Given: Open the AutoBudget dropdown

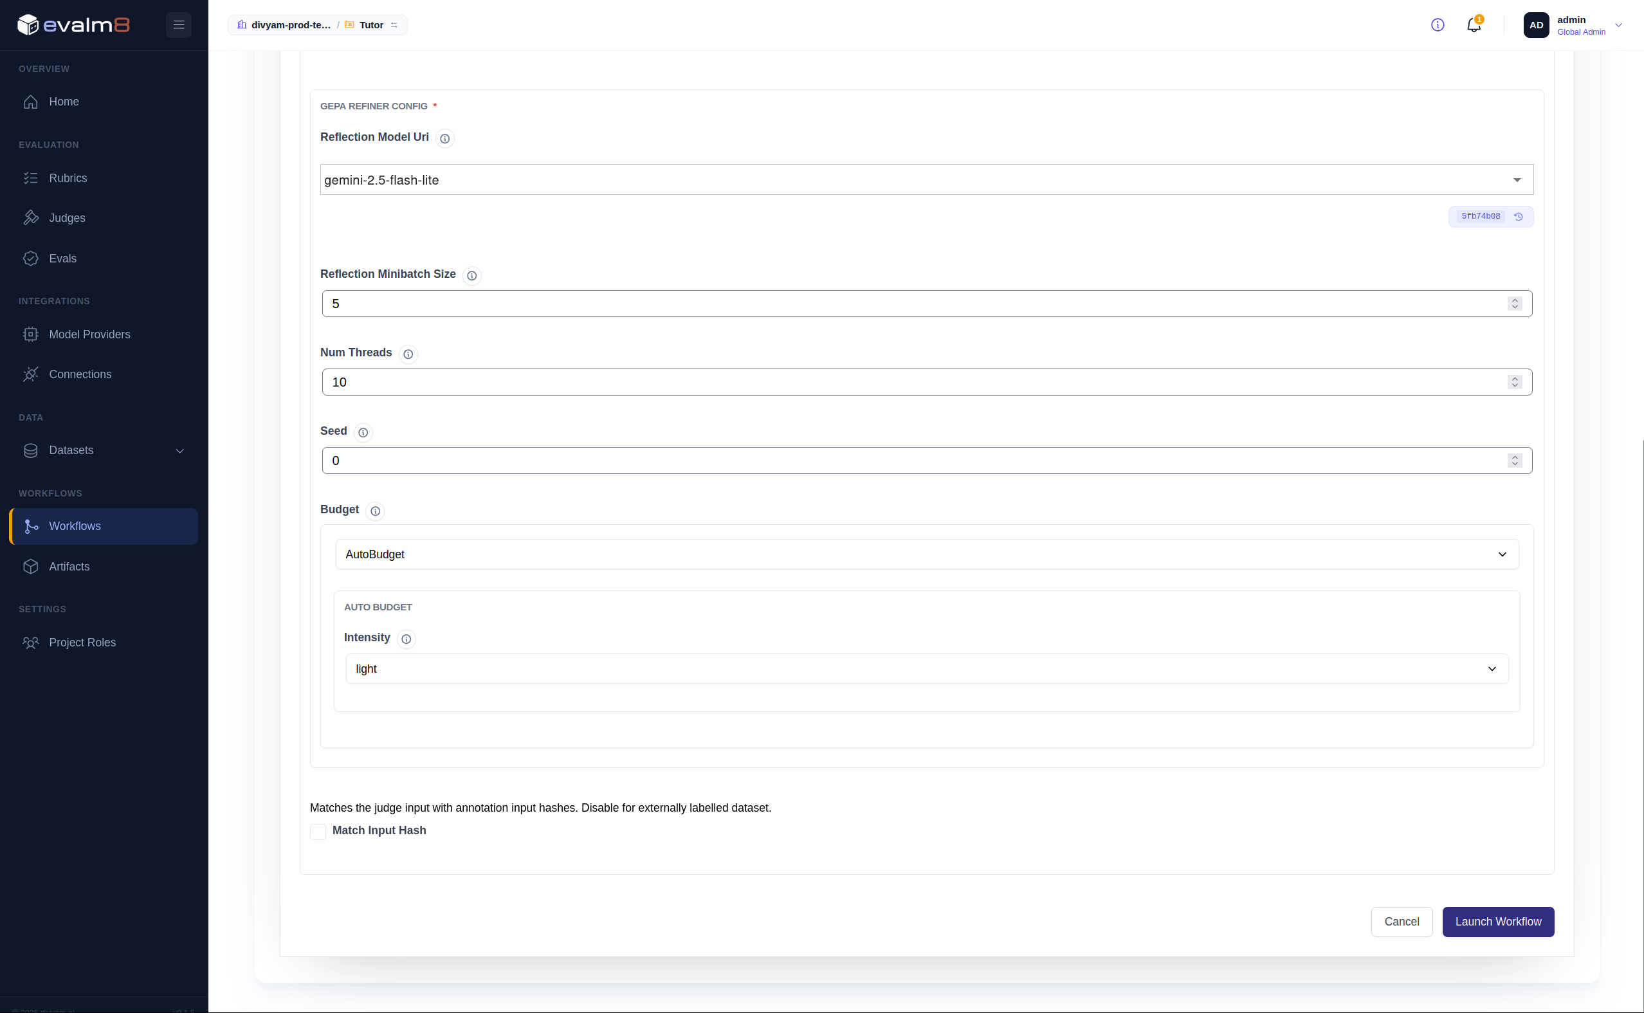Looking at the screenshot, I should (926, 554).
